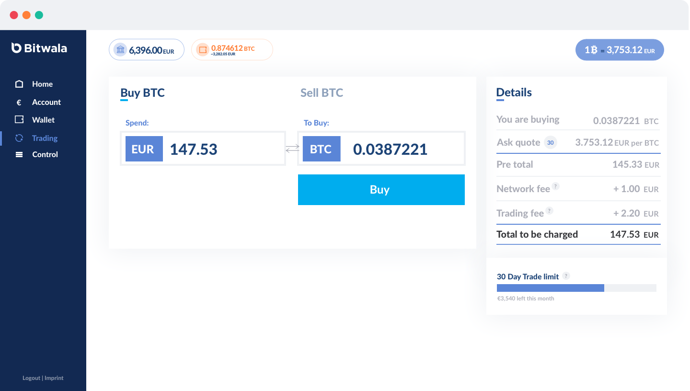Click the '€3,540 left this month' text
Screen dimensions: 690x391
[x=526, y=299]
